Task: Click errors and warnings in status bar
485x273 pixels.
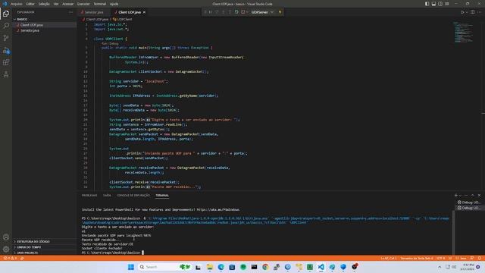Action: [x=10, y=258]
